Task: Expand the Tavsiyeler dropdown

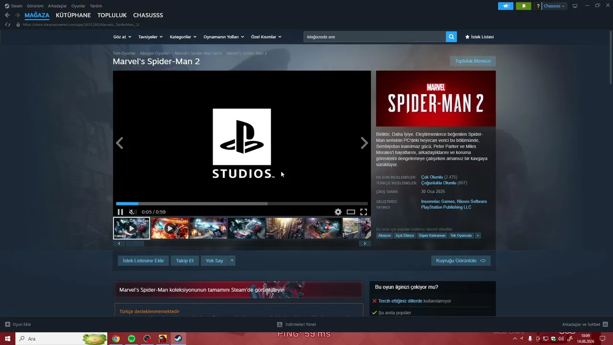Action: coord(150,37)
